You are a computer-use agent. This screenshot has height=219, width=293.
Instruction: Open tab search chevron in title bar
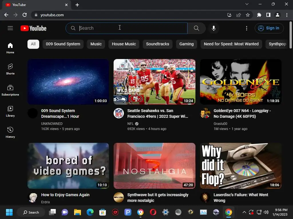point(247,4)
